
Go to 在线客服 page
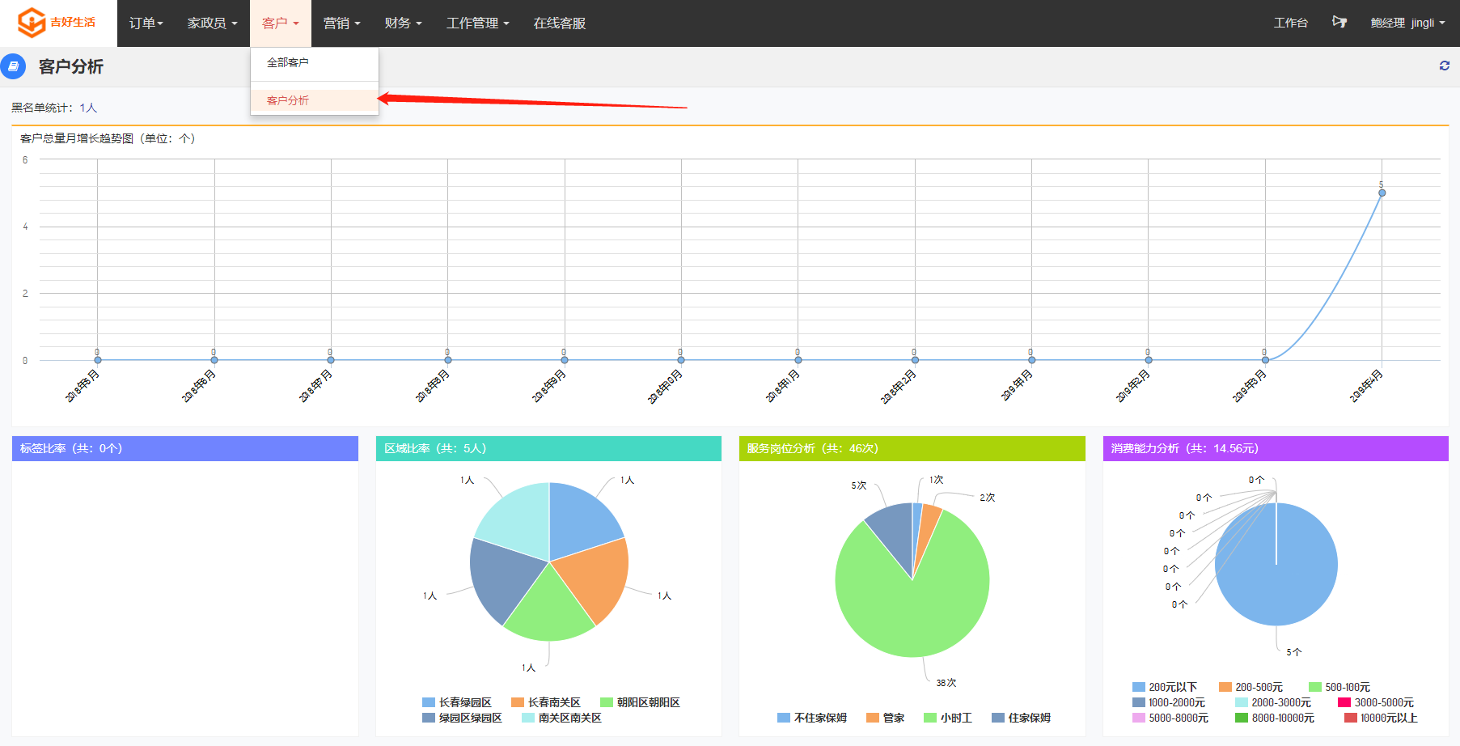point(560,23)
